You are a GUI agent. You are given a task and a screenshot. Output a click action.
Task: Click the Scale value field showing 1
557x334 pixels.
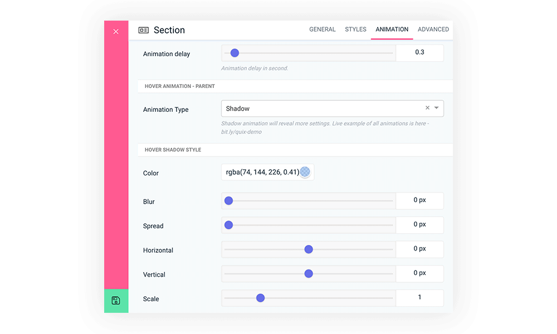tap(419, 298)
